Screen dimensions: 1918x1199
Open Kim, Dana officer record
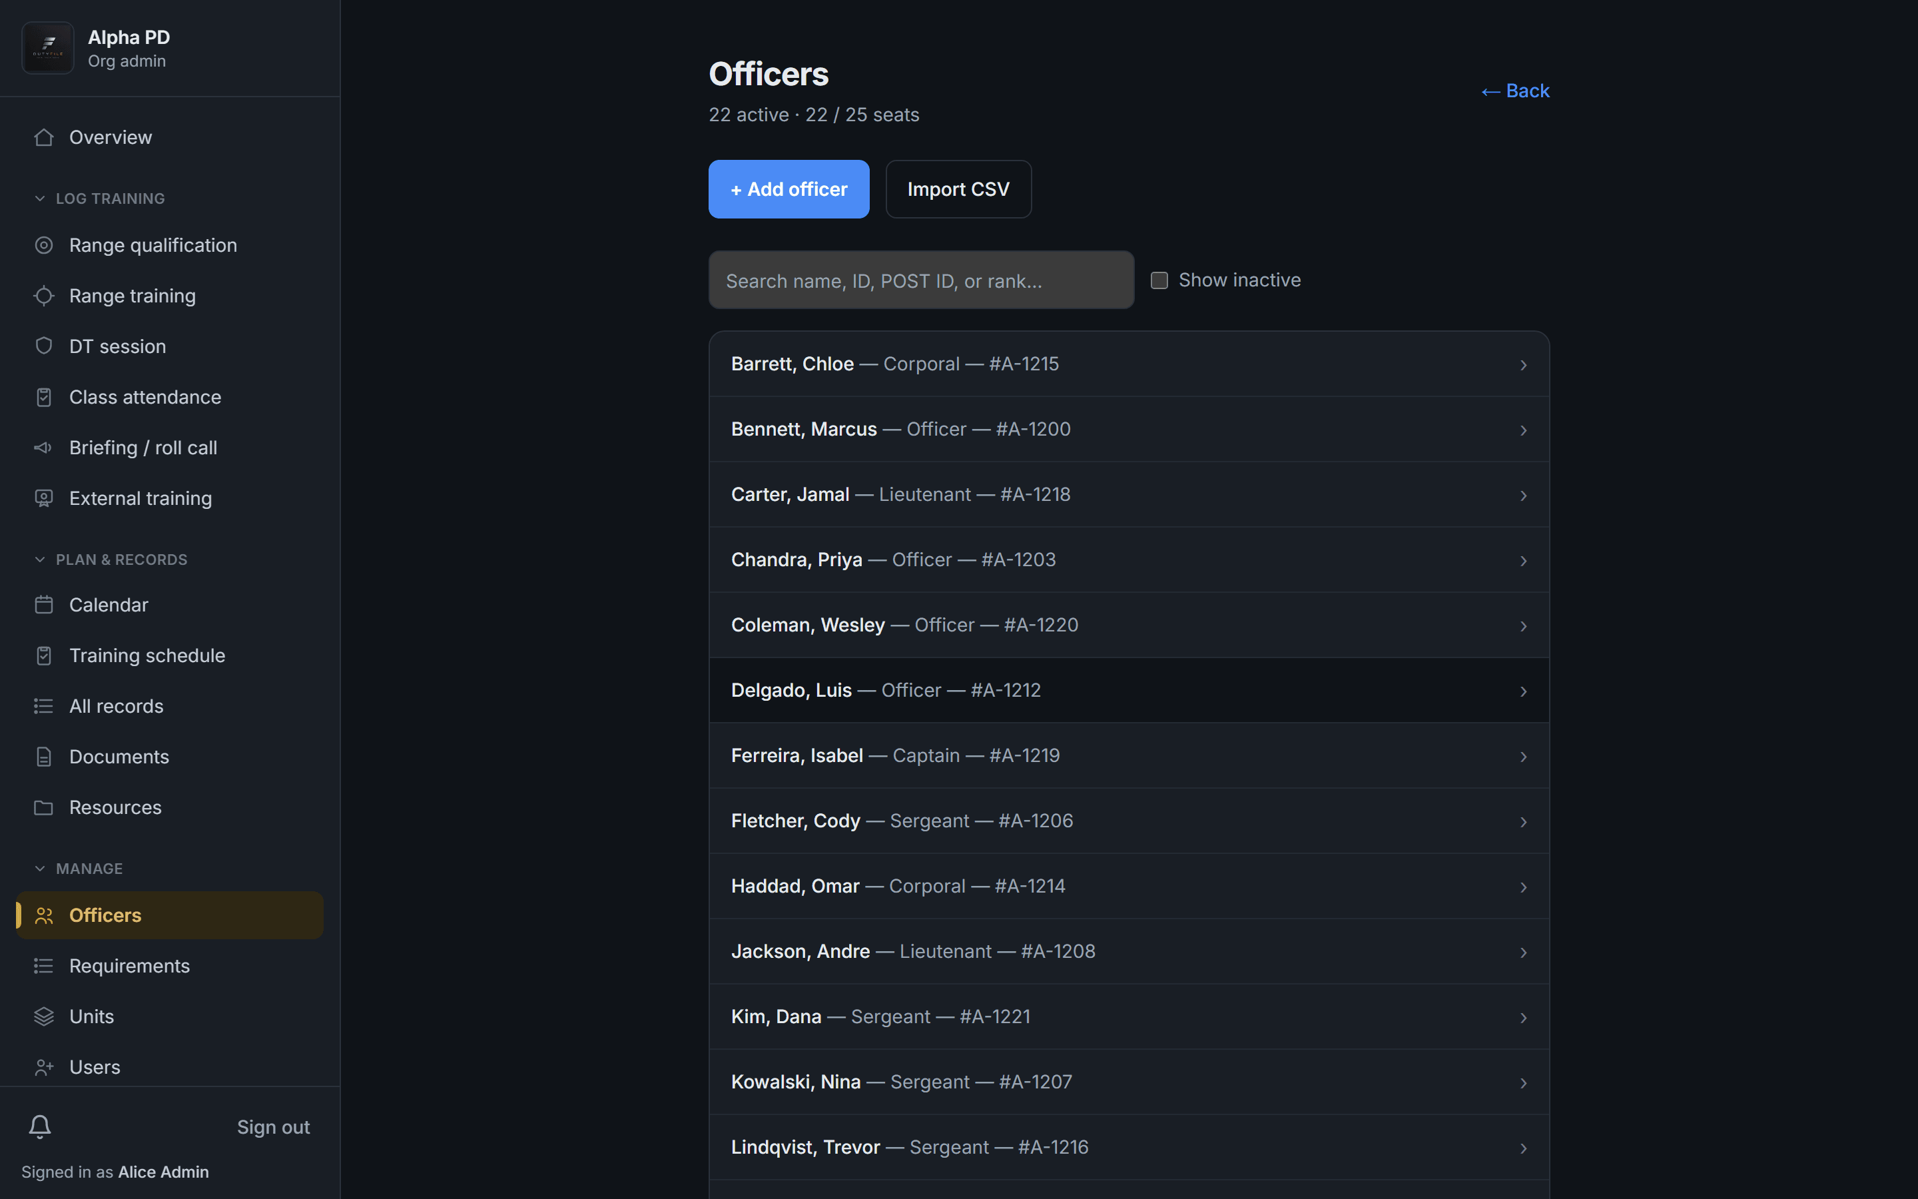[1129, 1016]
